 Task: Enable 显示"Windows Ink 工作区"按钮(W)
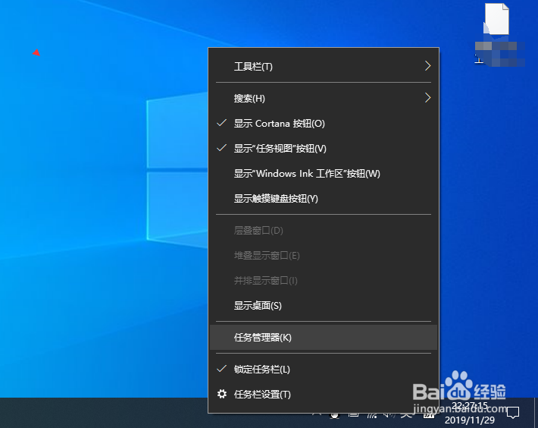pos(324,174)
